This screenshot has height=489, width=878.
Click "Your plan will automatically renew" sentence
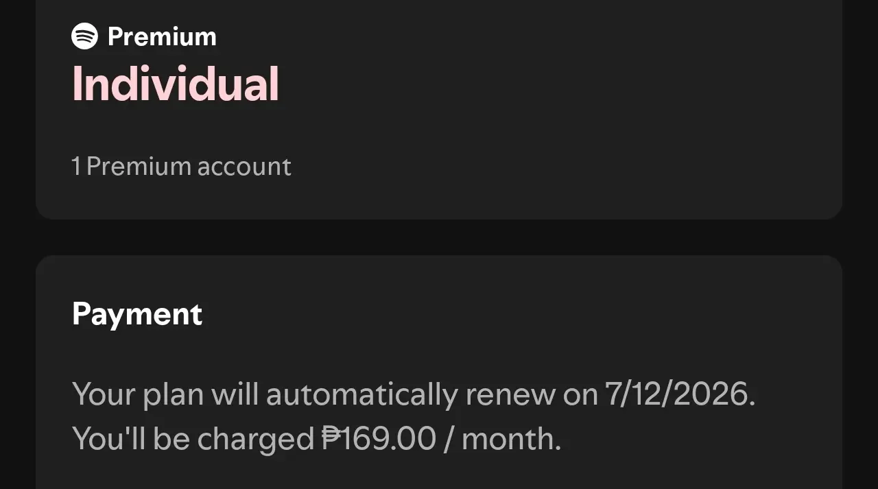(x=313, y=395)
